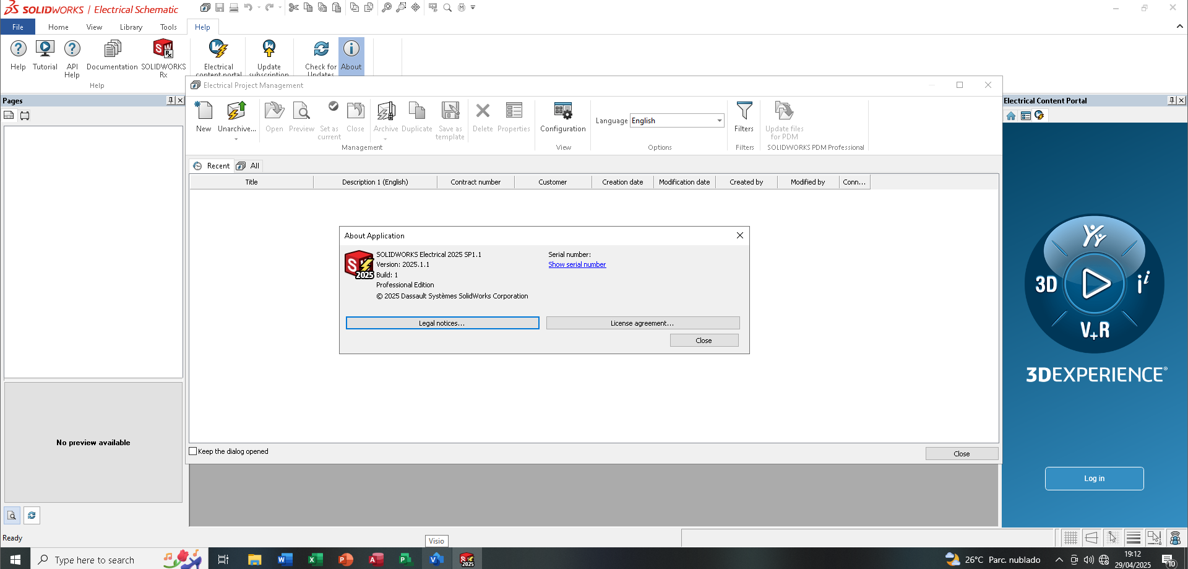The image size is (1188, 569).
Task: Click the Show serial number link
Action: click(577, 264)
